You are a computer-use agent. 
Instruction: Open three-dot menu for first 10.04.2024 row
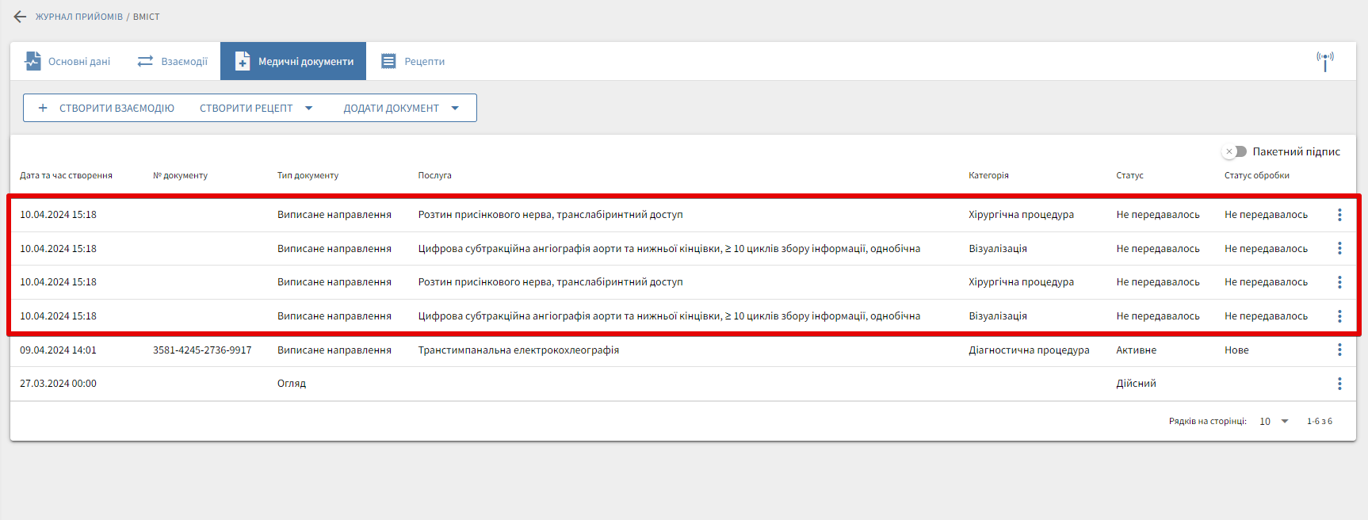point(1339,215)
